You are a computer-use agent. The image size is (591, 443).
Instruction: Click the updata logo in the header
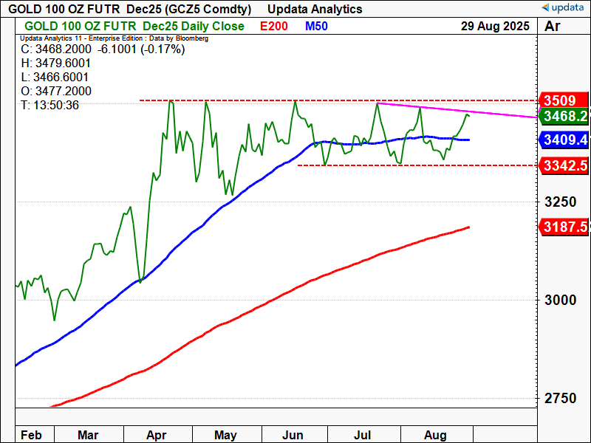[562, 7]
